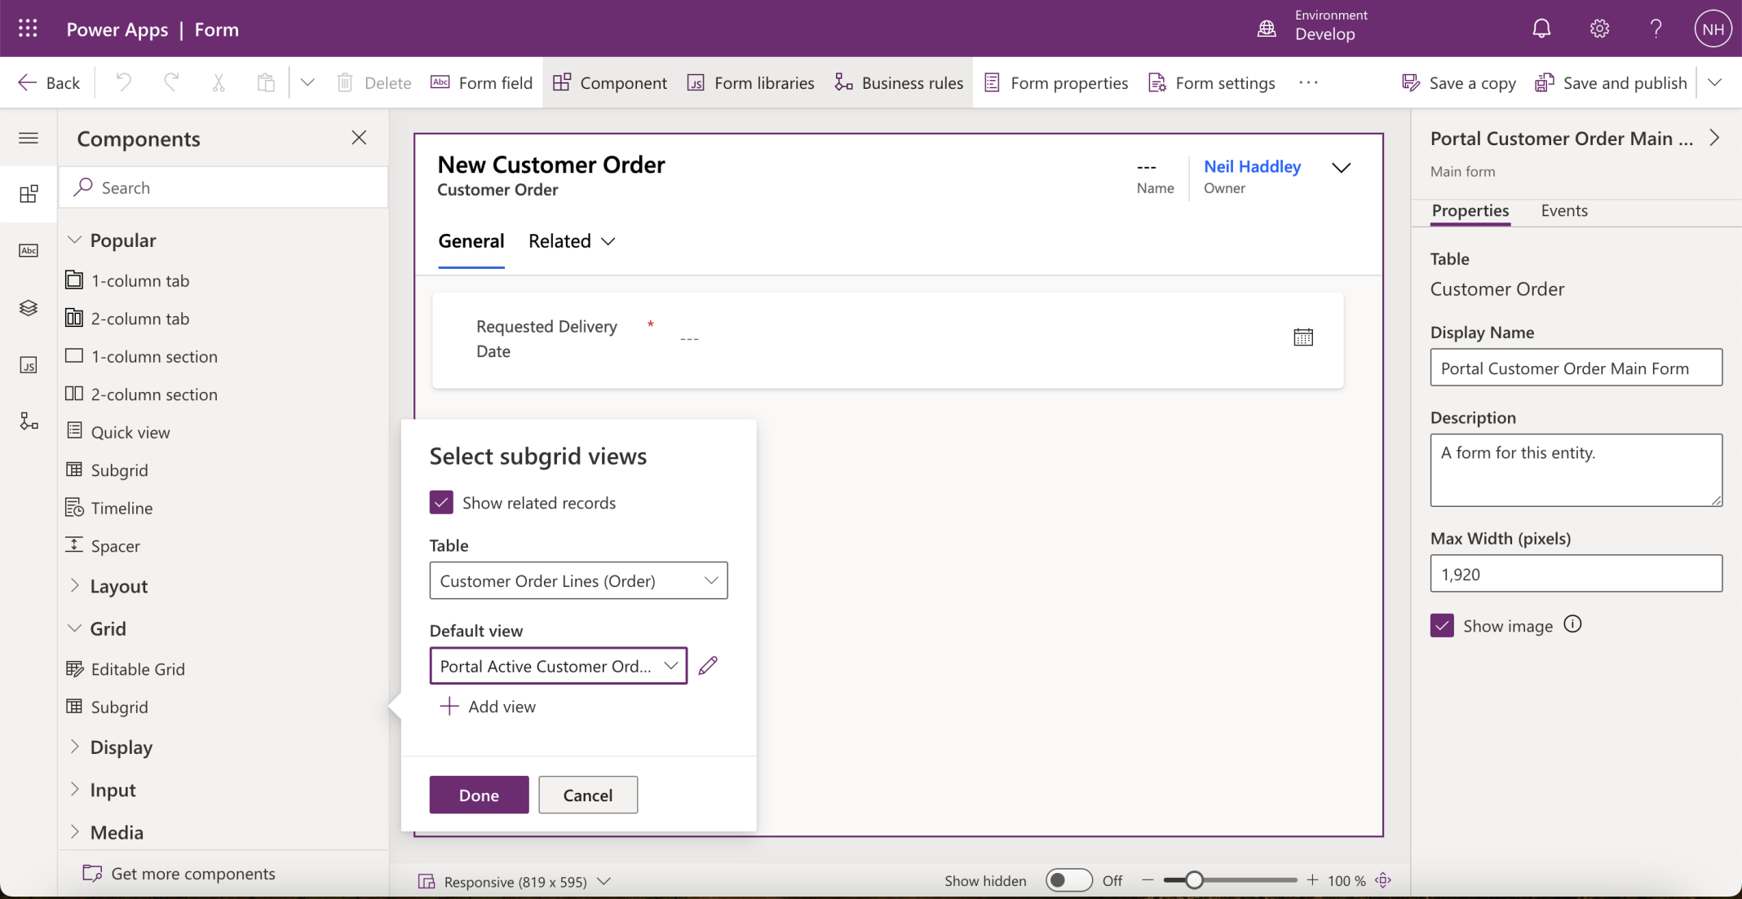Uncheck the Show image checkbox

[x=1441, y=626]
